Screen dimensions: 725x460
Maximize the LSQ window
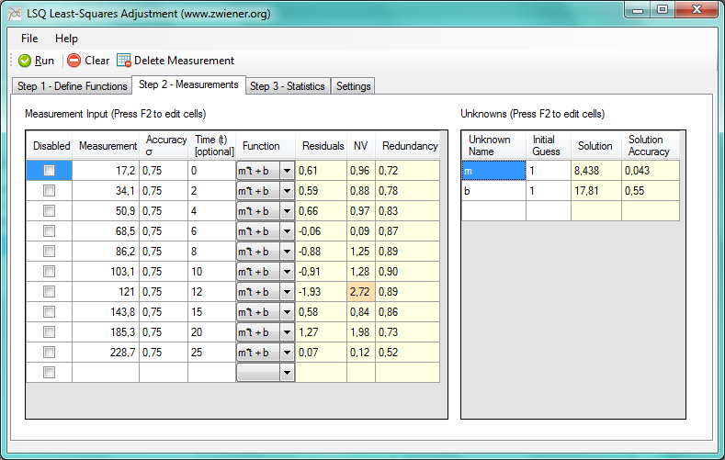tap(663, 9)
